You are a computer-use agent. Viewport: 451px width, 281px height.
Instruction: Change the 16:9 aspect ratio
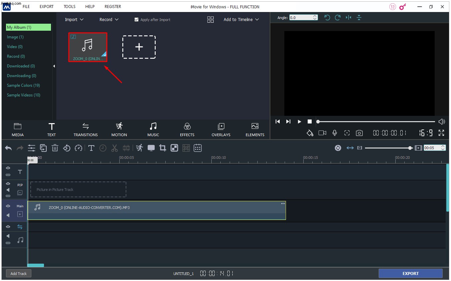click(x=426, y=133)
